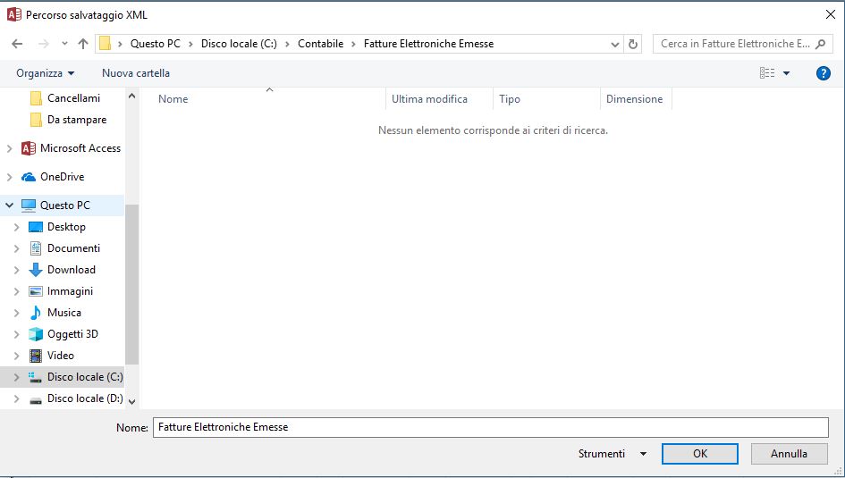Open view options dropdown arrow
Image resolution: width=845 pixels, height=478 pixels.
point(786,73)
